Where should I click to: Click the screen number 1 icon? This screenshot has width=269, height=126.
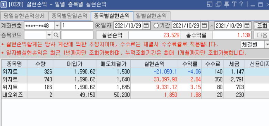pyautogui.click(x=3, y=5)
